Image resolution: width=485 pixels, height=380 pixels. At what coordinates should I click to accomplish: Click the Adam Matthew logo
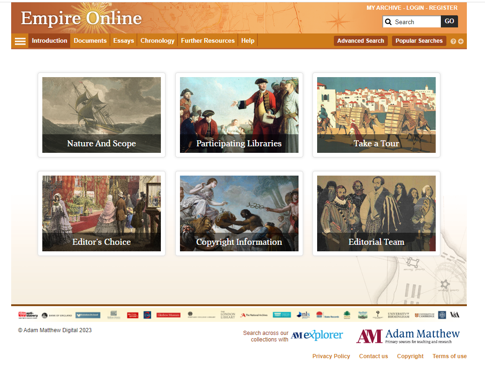408,335
